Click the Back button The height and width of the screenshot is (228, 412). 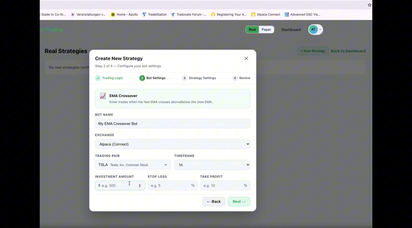tap(214, 202)
